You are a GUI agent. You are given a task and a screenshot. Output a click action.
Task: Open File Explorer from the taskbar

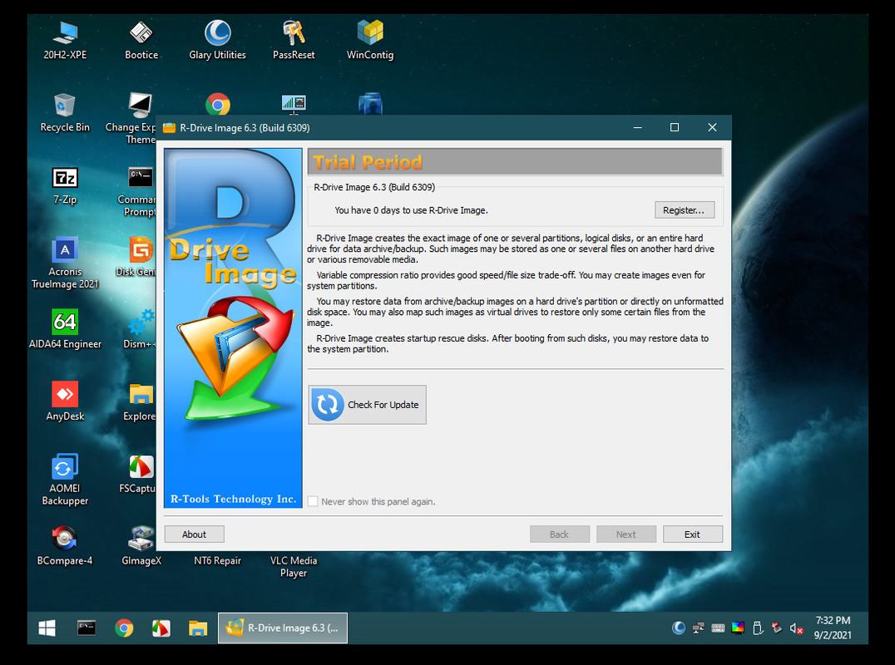coord(197,628)
